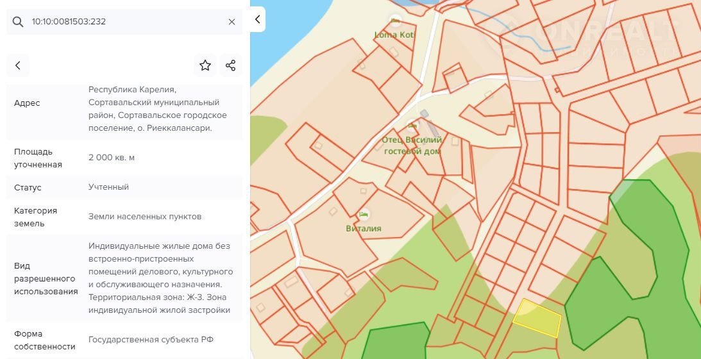Click the Loma Koti hotel marker
701x359 pixels.
click(396, 21)
